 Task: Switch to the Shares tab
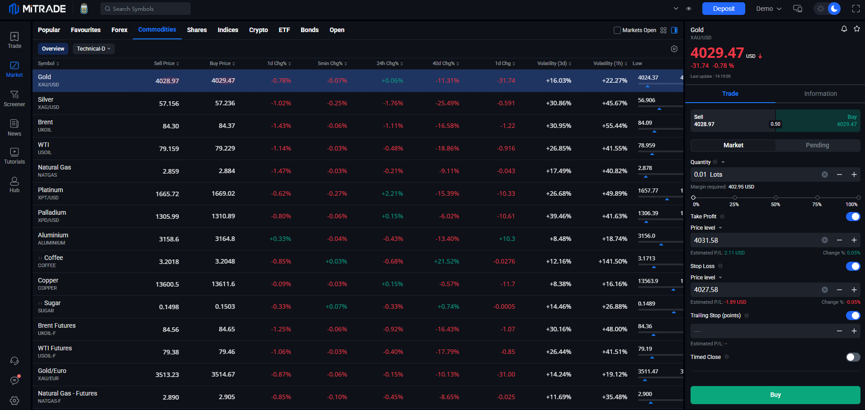[197, 30]
